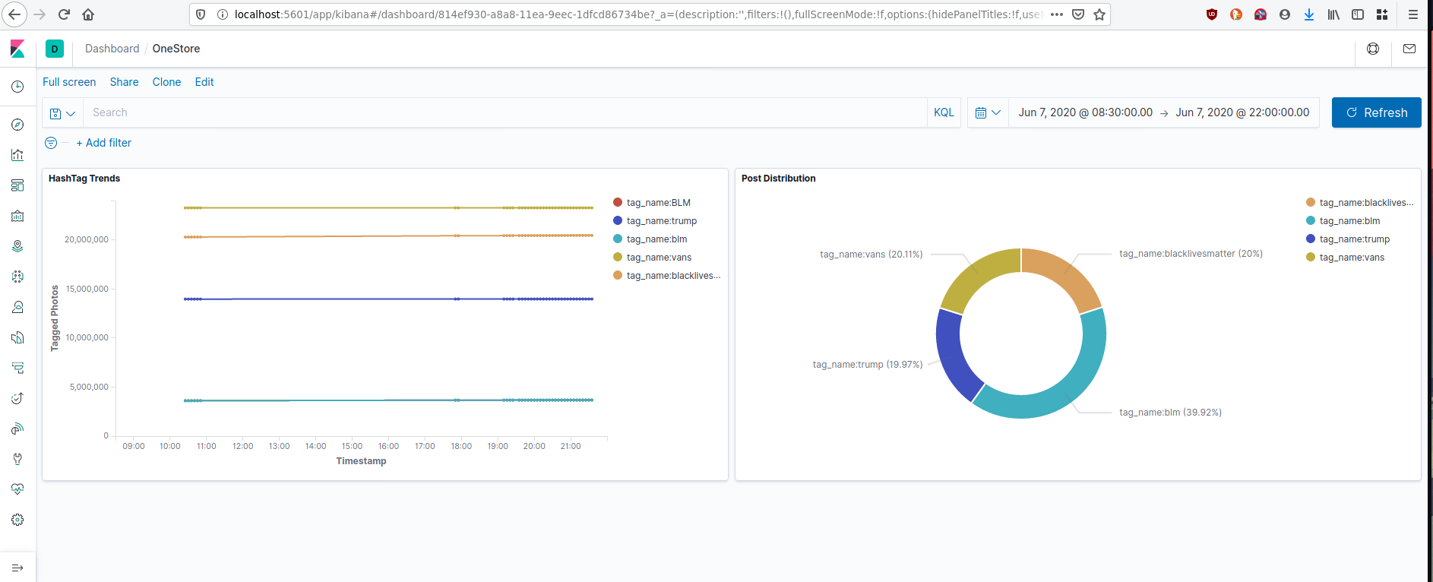This screenshot has width=1433, height=582.
Task: Click the HashTag Trends panel title
Action: (x=84, y=179)
